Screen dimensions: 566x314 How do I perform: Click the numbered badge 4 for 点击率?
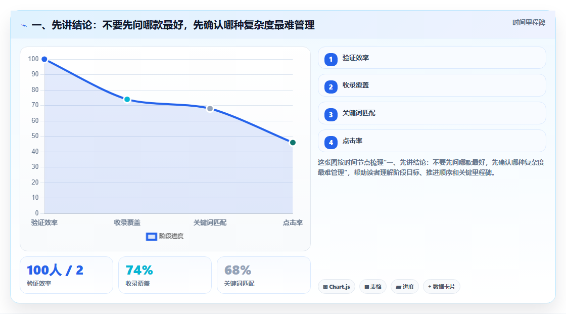331,143
